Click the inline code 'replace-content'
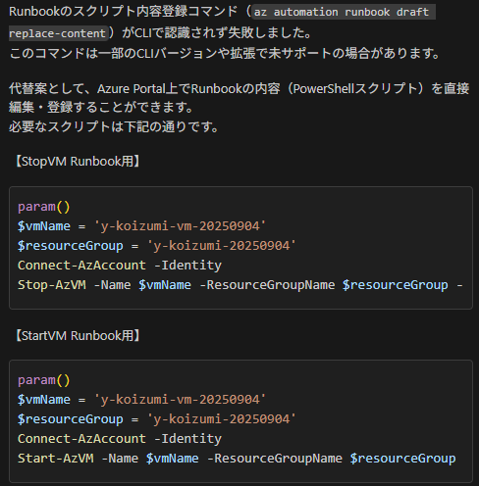The image size is (479, 486). [x=58, y=33]
